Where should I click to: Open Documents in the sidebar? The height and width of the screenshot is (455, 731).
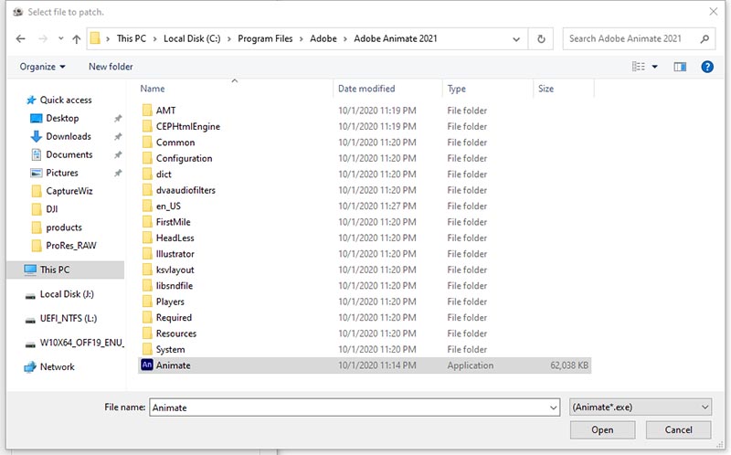point(69,154)
